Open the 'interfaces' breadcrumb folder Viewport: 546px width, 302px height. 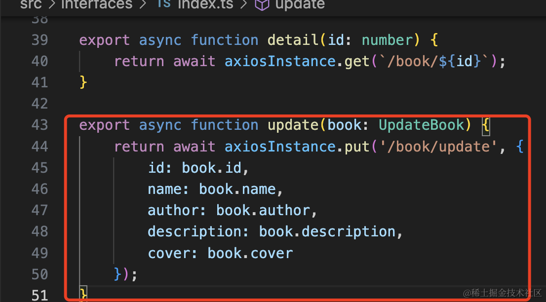coord(96,4)
